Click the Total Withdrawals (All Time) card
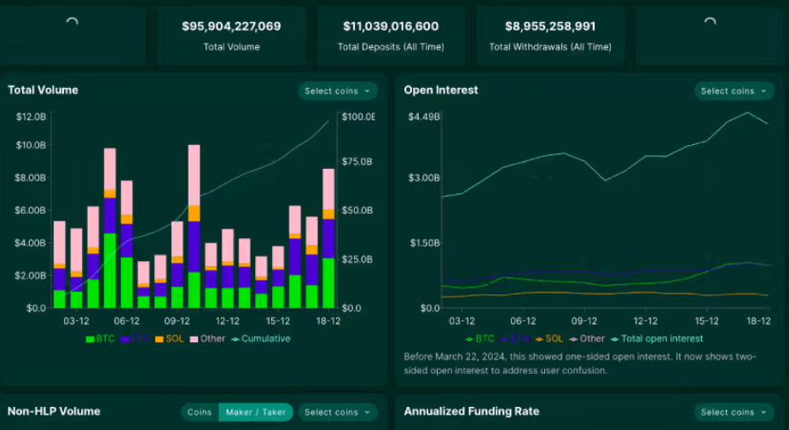The width and height of the screenshot is (789, 430). tap(550, 36)
